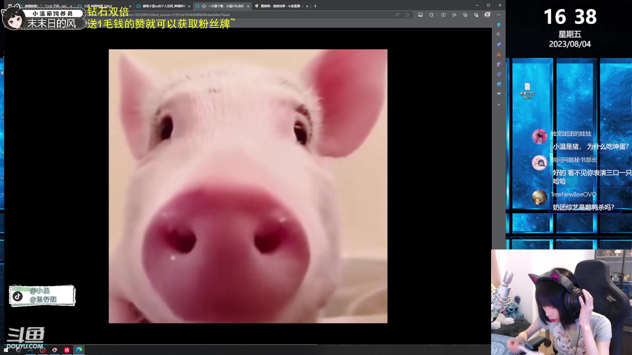Click the pig video in the player
This screenshot has width=632, height=355.
pos(248,186)
